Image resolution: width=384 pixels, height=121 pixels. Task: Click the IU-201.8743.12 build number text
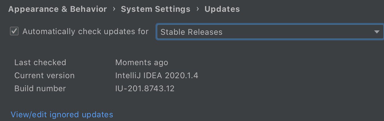(x=145, y=88)
